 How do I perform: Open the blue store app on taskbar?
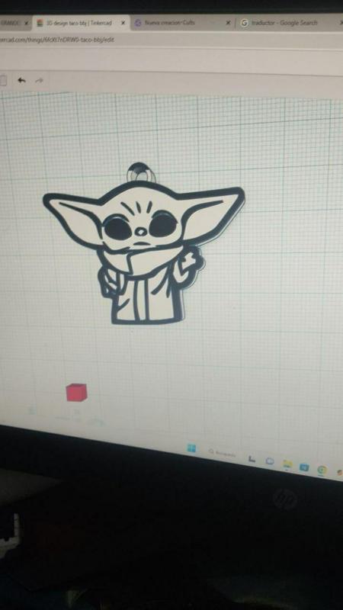304,467
